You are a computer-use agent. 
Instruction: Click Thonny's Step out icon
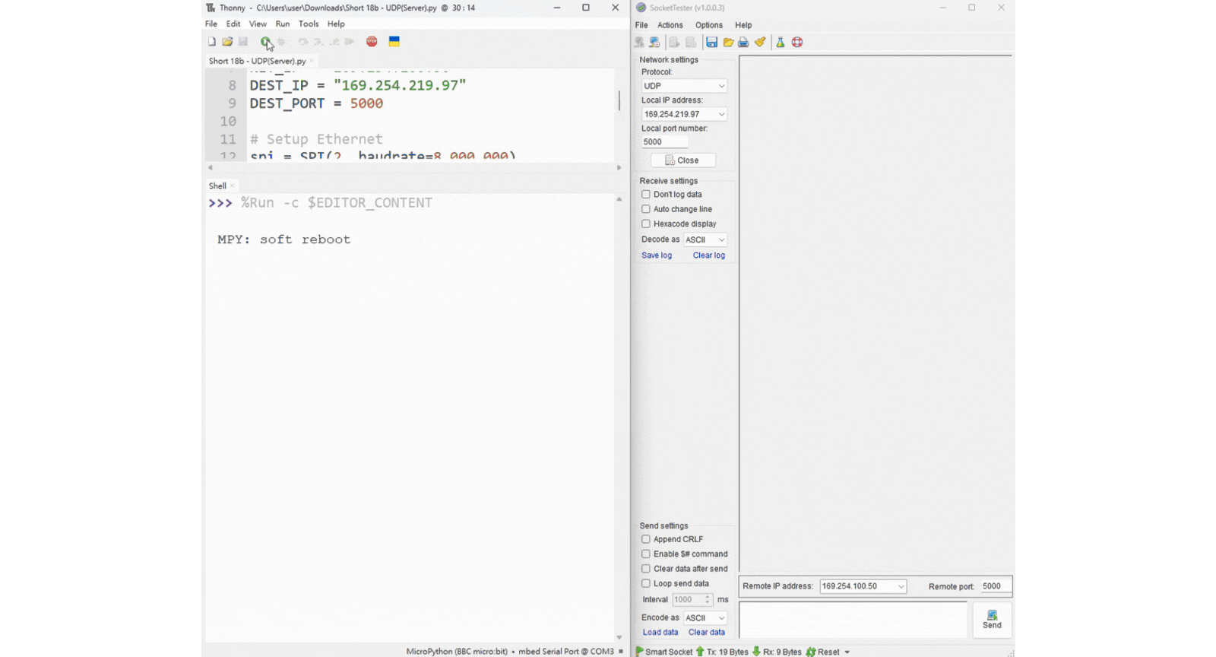(x=334, y=42)
